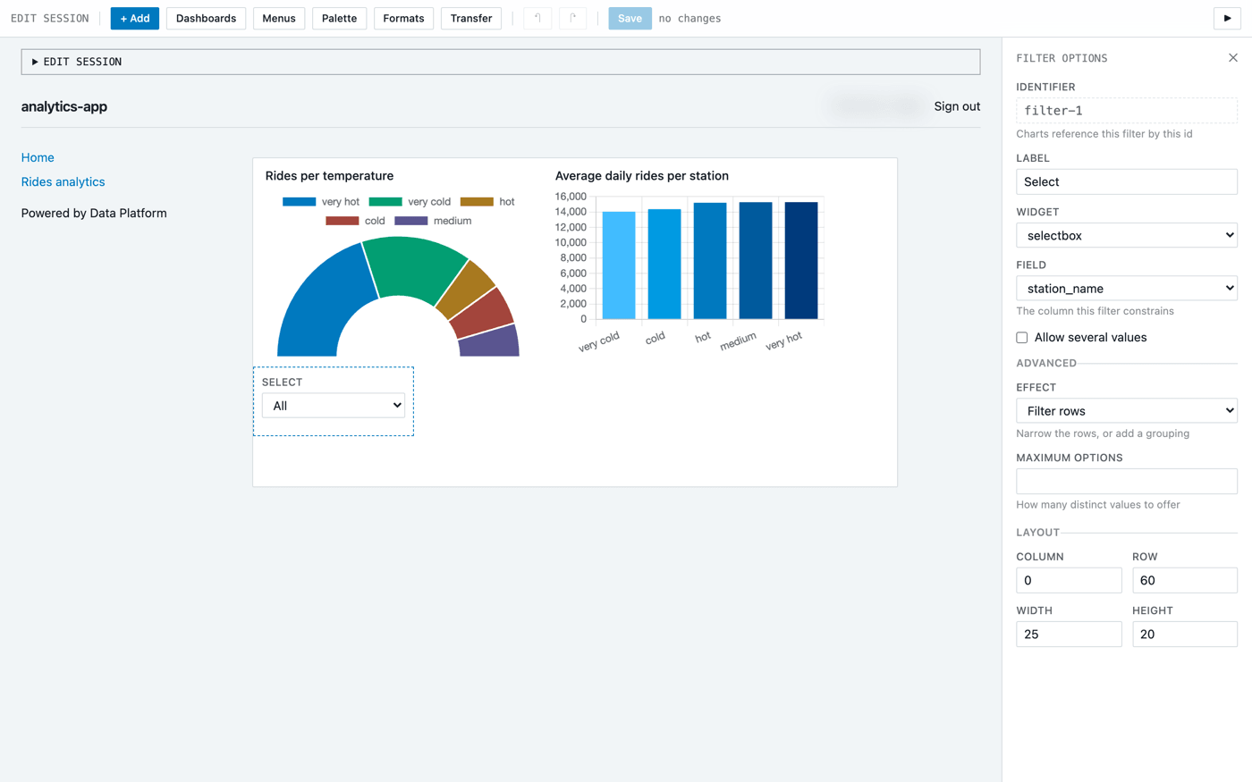1252x782 pixels.
Task: Open the Formats settings
Action: [x=403, y=18]
